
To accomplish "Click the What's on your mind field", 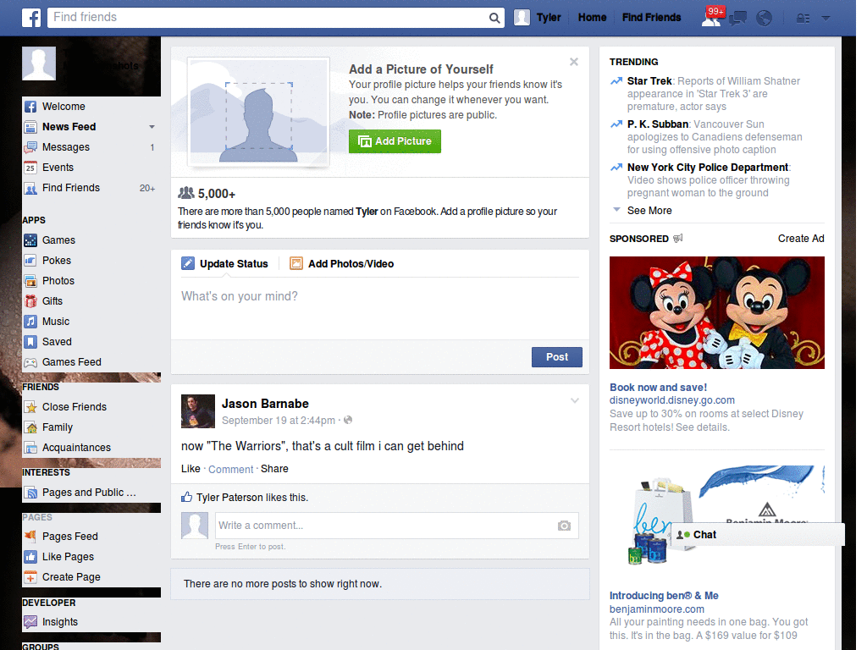I will [x=380, y=306].
